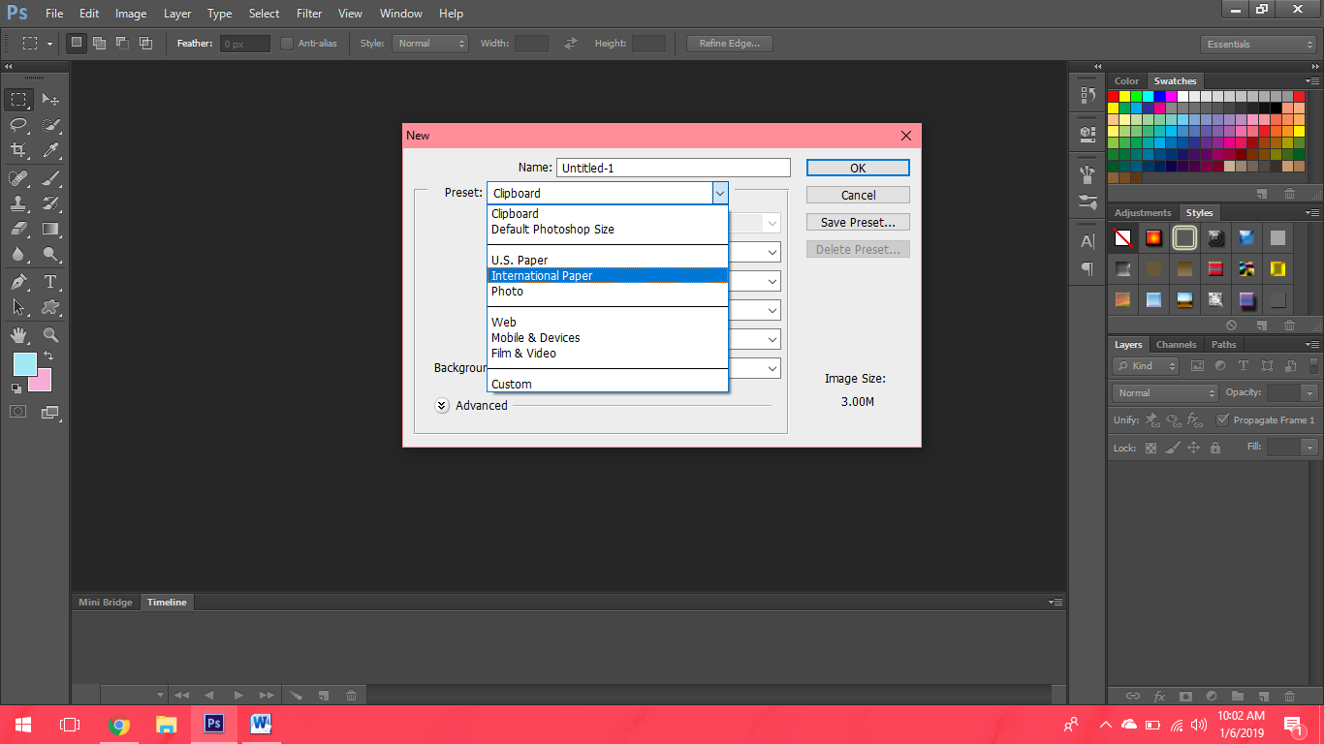Open the tool preset picker arrow
The width and height of the screenshot is (1324, 744).
click(49, 45)
